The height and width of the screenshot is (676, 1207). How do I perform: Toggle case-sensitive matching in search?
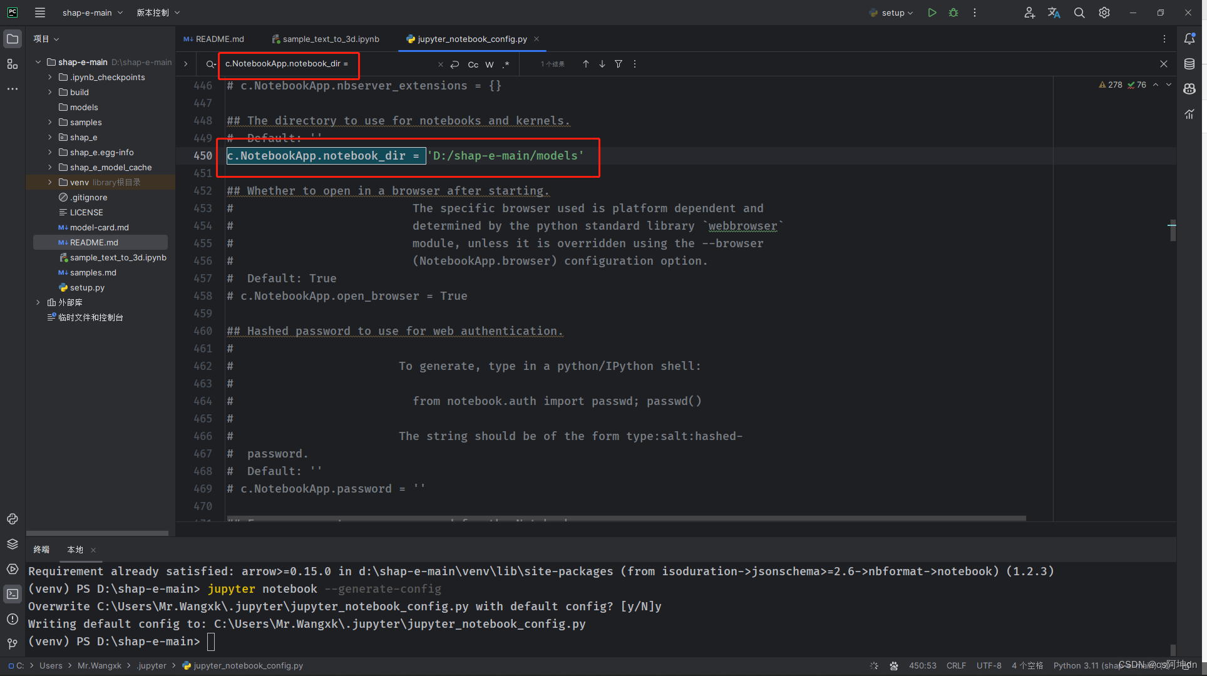pos(473,64)
